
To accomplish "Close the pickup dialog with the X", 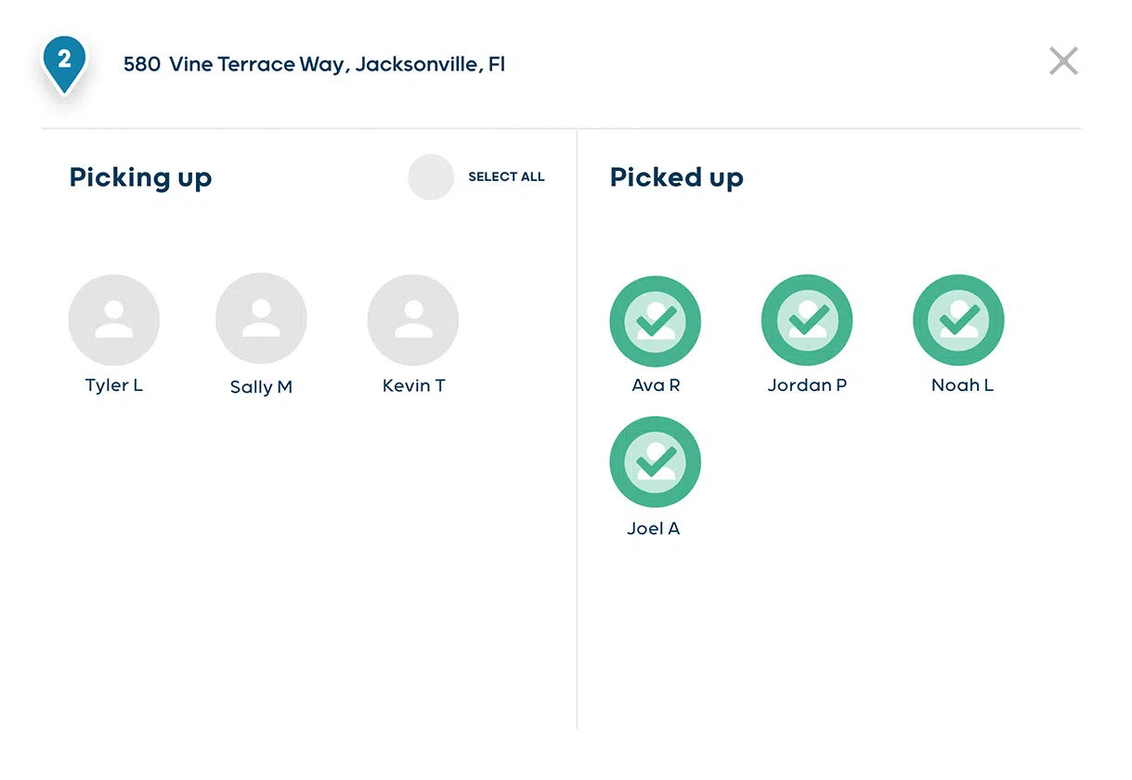I will click(1063, 62).
